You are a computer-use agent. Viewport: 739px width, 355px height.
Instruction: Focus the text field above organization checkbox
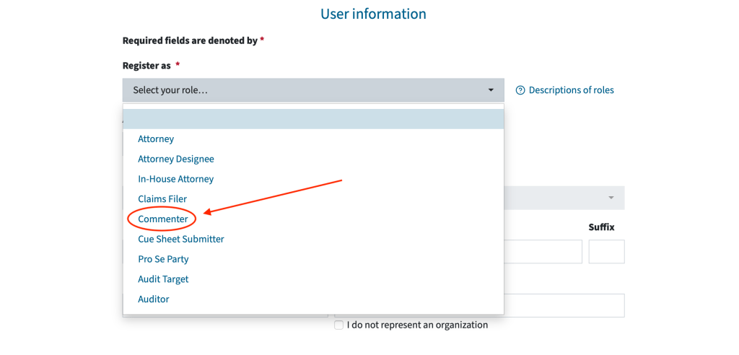tap(563, 305)
